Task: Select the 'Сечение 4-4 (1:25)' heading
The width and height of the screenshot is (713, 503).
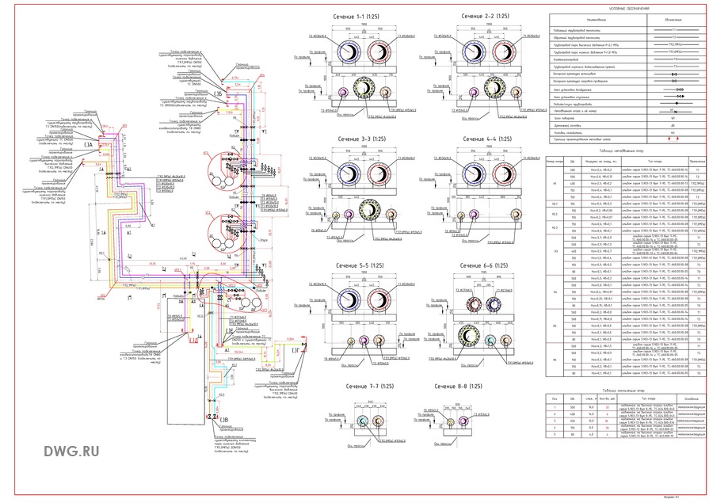Action: pos(487,139)
